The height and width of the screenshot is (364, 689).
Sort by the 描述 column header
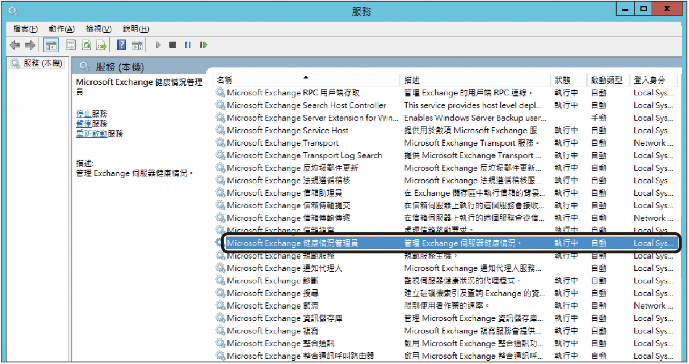(475, 80)
